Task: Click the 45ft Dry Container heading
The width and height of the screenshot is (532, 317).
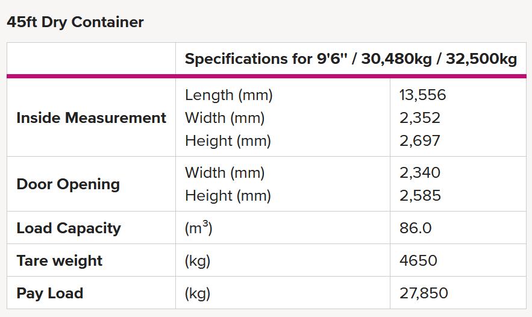Action: tap(75, 22)
